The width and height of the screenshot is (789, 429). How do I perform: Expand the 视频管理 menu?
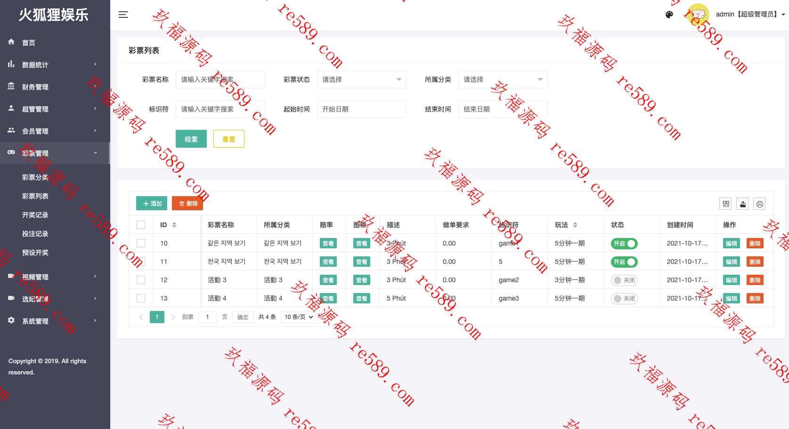coord(55,277)
